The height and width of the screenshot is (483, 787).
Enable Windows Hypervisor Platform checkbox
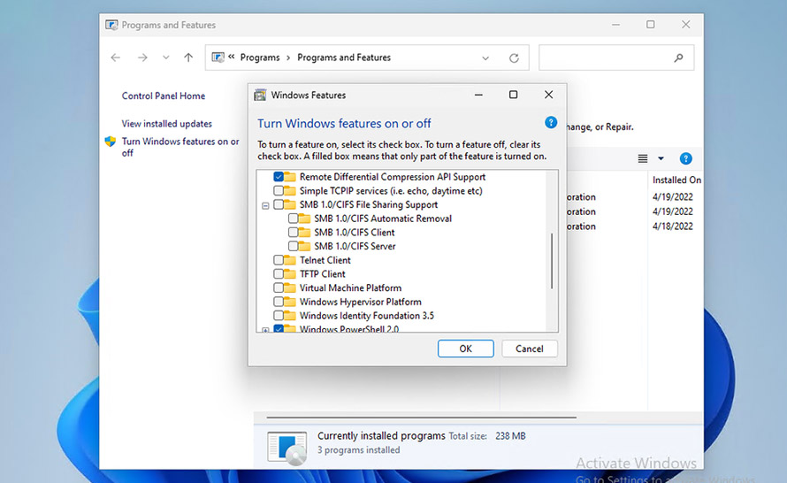coord(279,302)
